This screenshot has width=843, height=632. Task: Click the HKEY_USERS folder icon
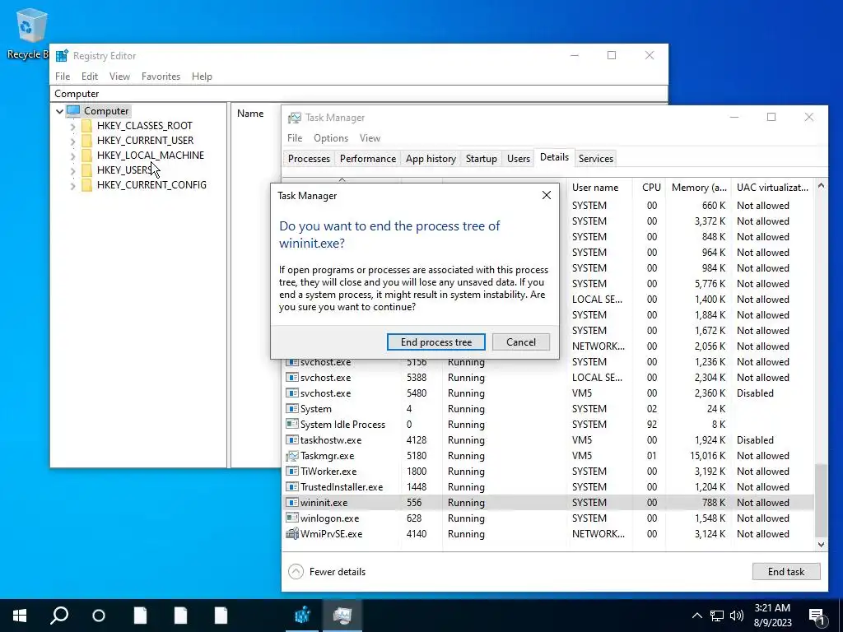click(x=86, y=170)
